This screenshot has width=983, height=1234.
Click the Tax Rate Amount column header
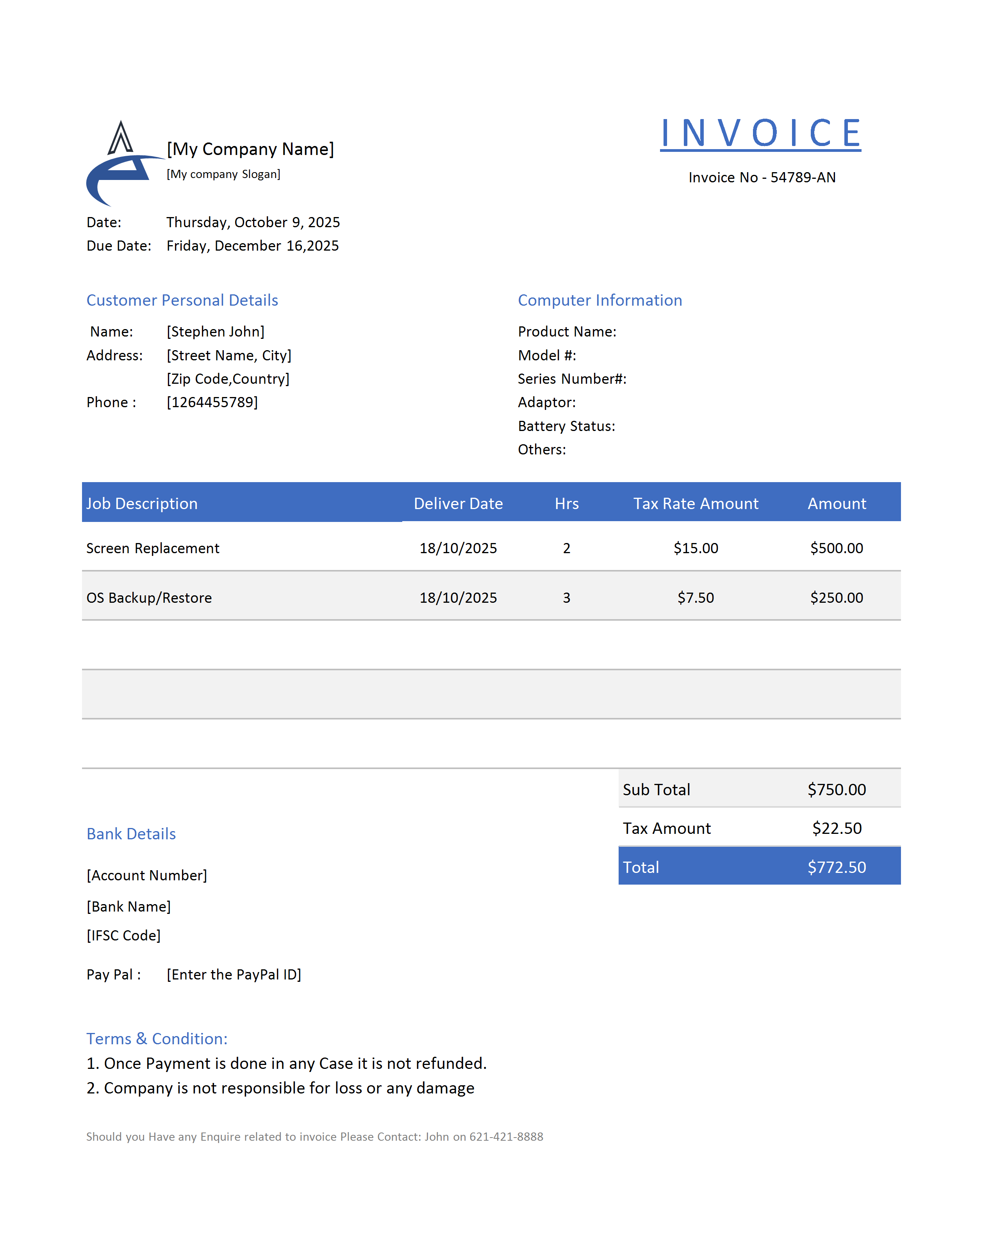(x=696, y=504)
